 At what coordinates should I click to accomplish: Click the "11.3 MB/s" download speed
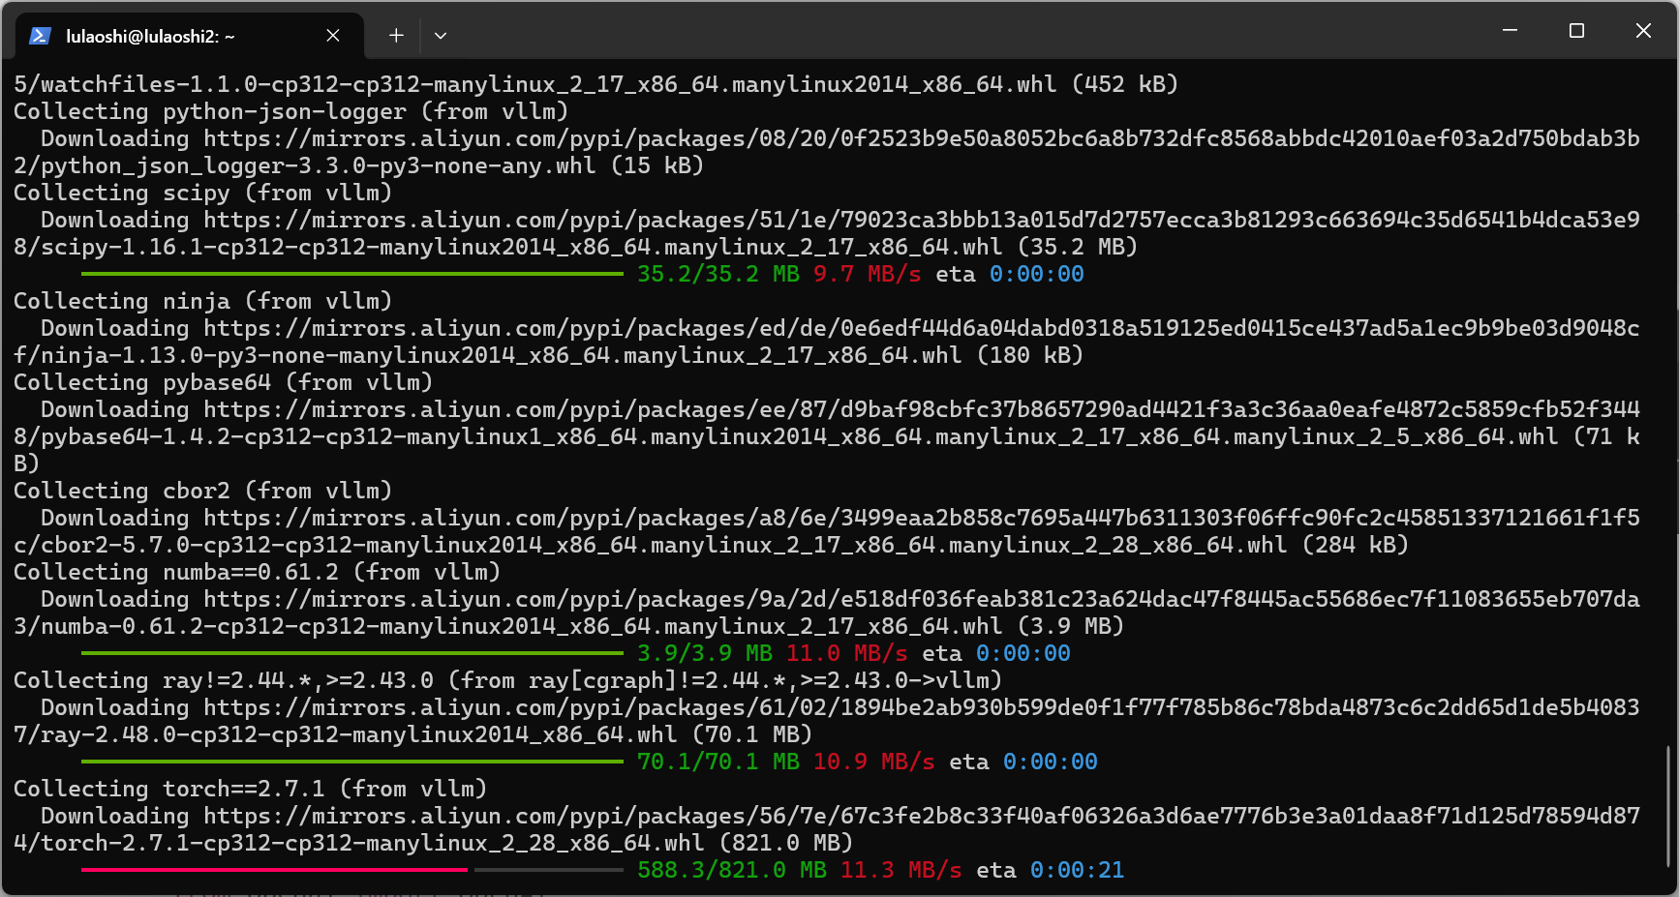(x=901, y=871)
